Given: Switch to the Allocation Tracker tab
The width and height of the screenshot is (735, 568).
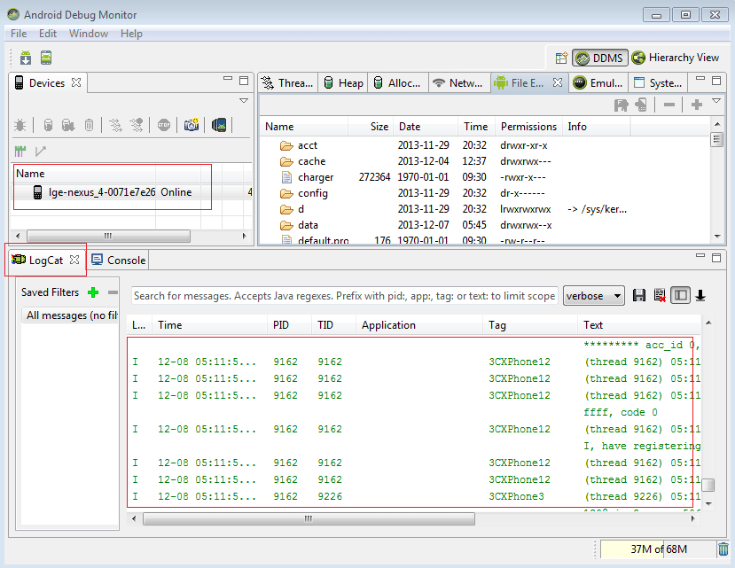Looking at the screenshot, I should [x=397, y=83].
